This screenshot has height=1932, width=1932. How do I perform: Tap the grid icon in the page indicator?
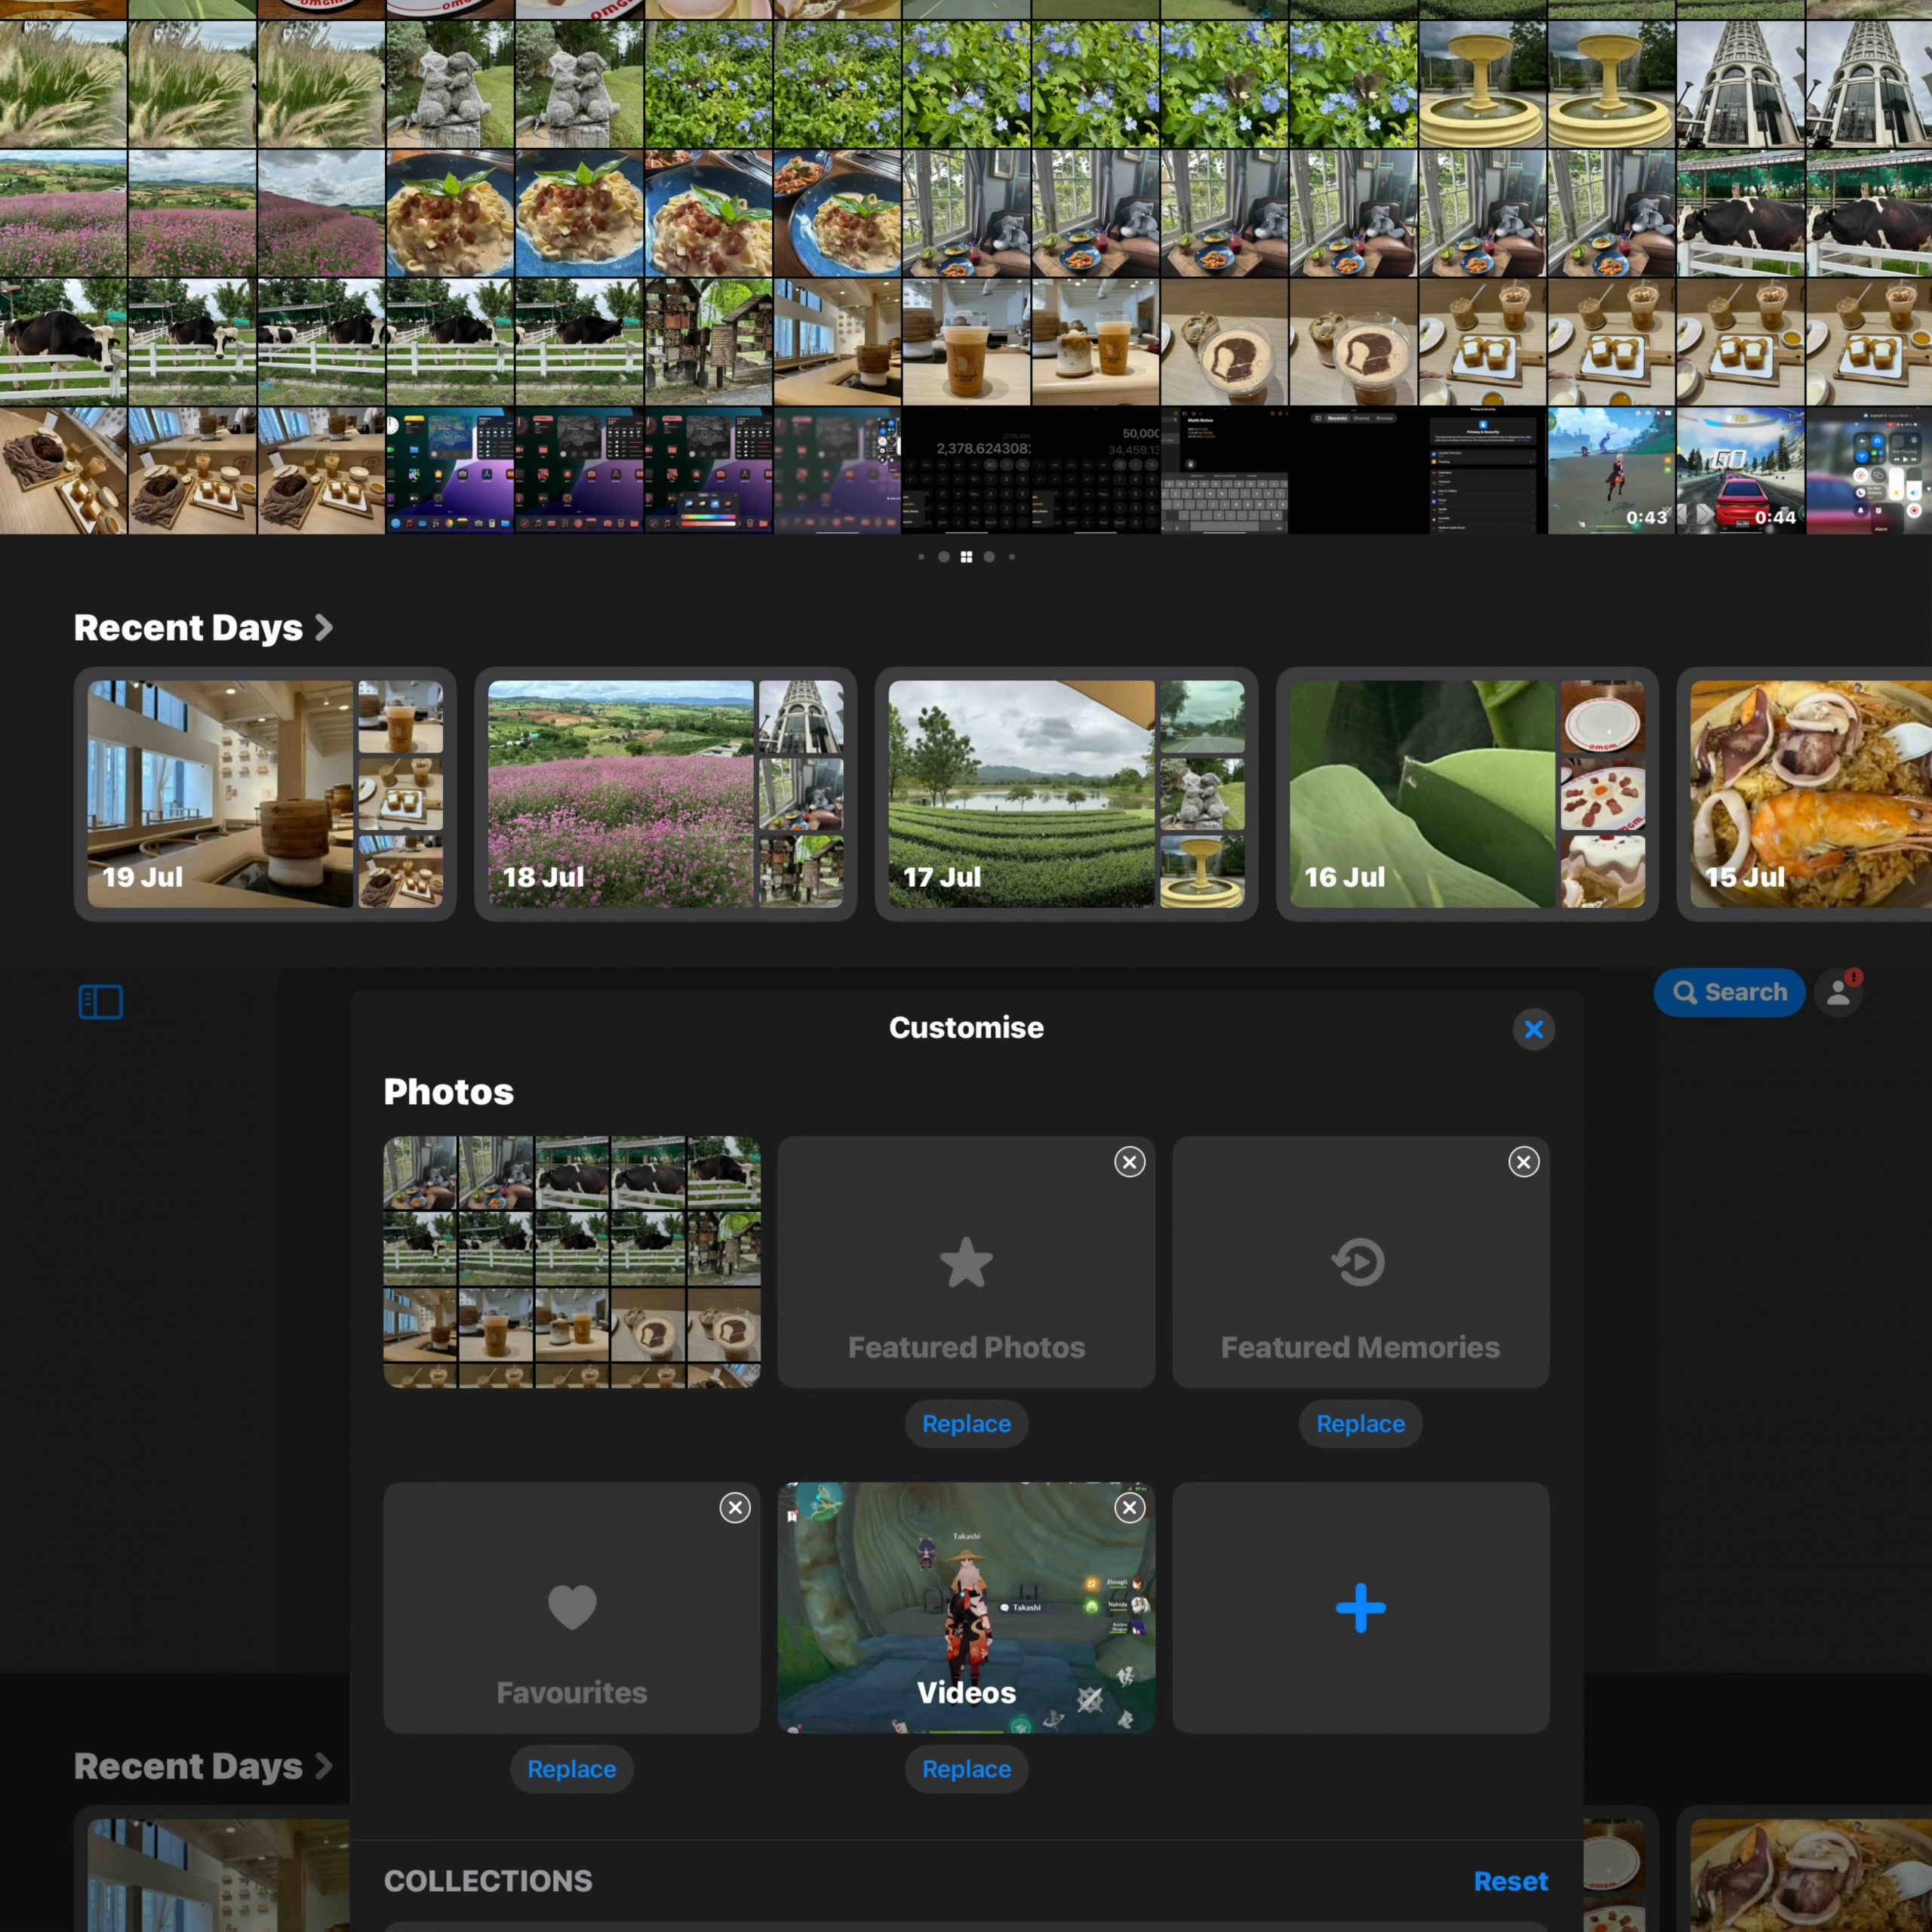[x=966, y=557]
